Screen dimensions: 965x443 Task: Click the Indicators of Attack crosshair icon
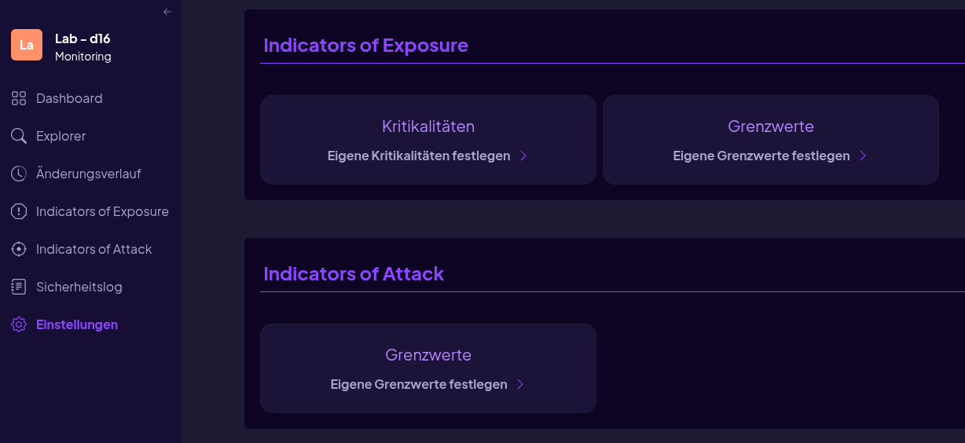click(x=19, y=249)
